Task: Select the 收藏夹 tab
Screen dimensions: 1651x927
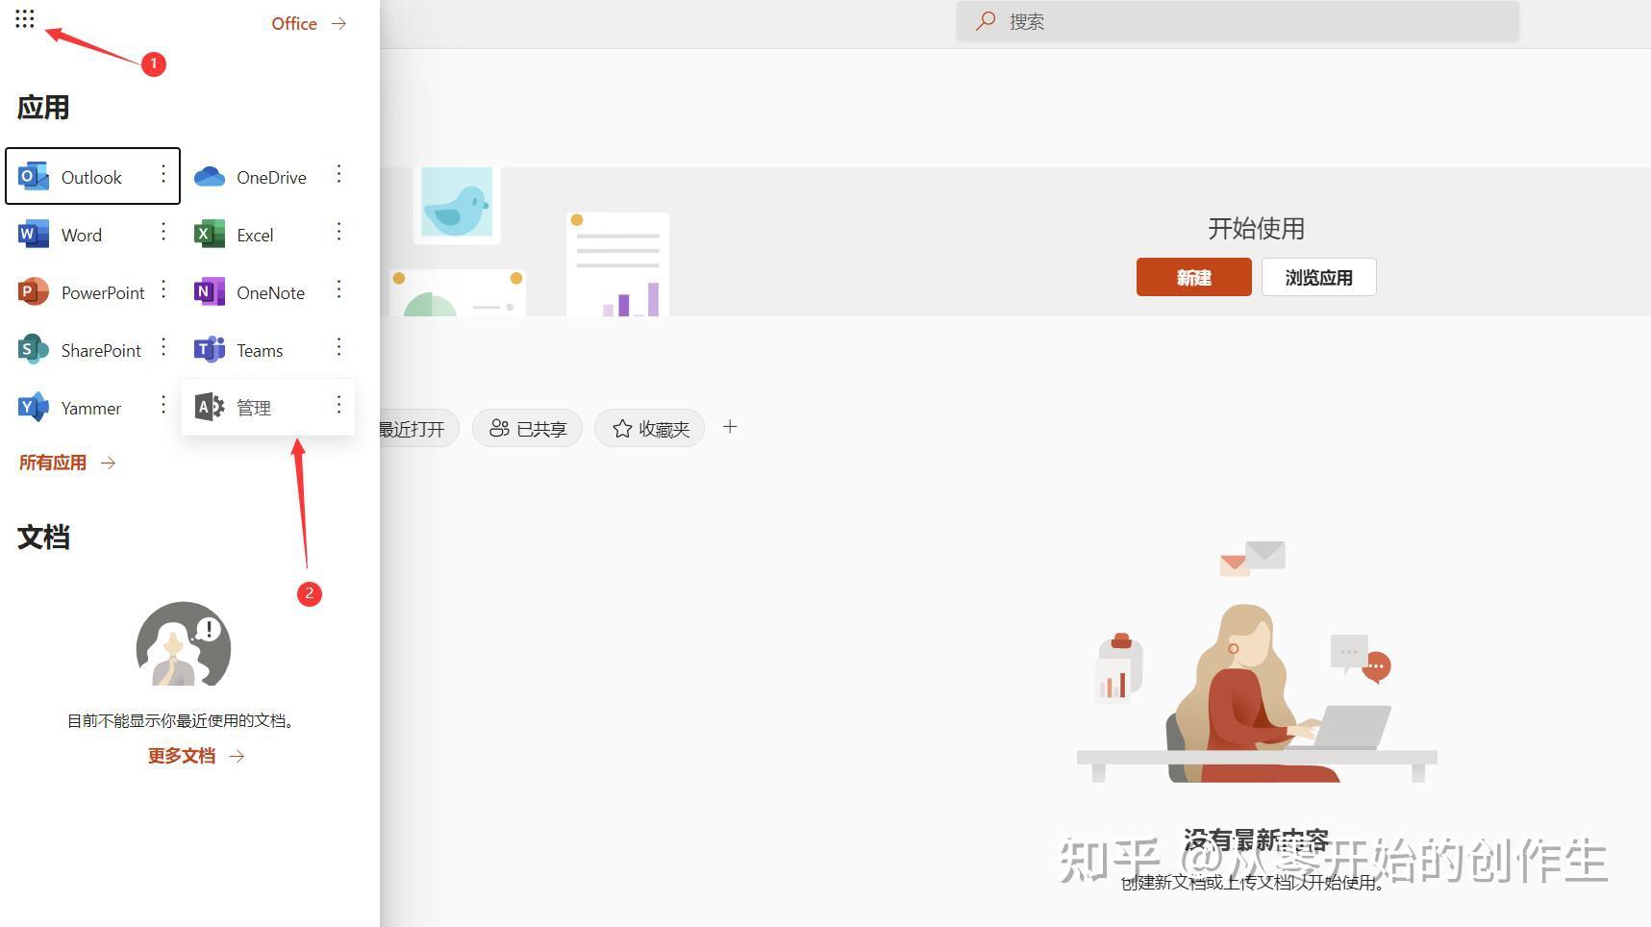Action: pos(649,428)
